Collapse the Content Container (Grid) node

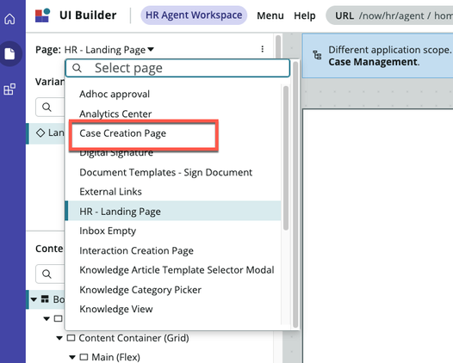59,338
